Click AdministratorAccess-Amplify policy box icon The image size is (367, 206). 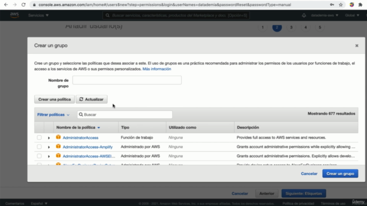(x=58, y=146)
